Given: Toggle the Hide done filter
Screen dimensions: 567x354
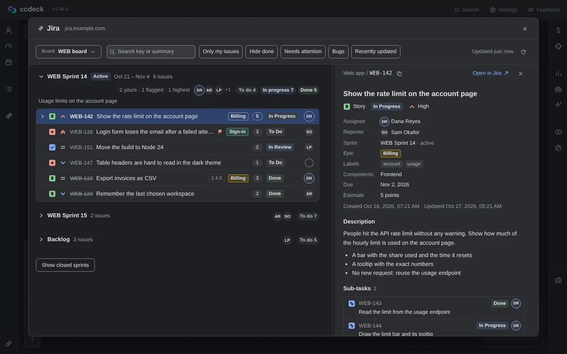Looking at the screenshot, I should click(x=261, y=52).
